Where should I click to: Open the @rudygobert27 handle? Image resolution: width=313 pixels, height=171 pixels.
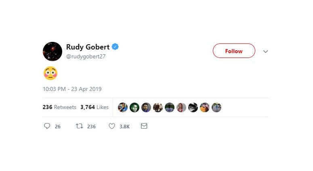(86, 56)
